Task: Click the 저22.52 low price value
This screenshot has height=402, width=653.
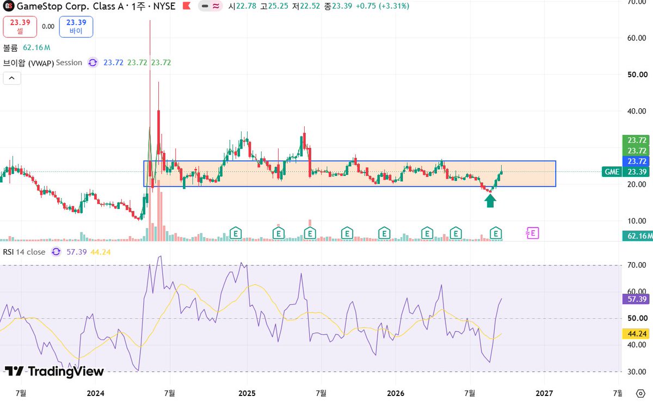Action: [x=305, y=7]
